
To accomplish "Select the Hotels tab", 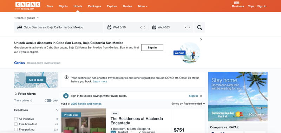I will pyautogui.click(x=78, y=6).
